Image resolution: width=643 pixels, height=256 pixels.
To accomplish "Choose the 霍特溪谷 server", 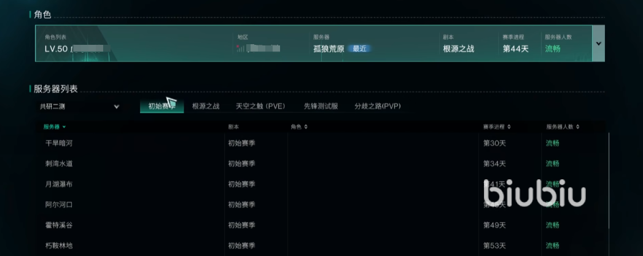I will coord(59,225).
